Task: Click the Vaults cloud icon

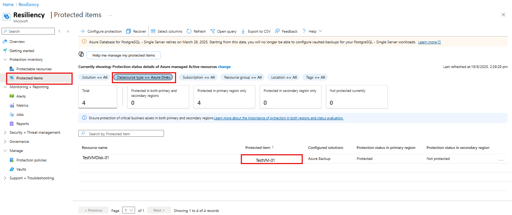Action: [x=12, y=169]
